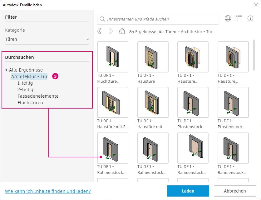Click the search magnifier icon
This screenshot has width=261, height=200.
(x=102, y=19)
